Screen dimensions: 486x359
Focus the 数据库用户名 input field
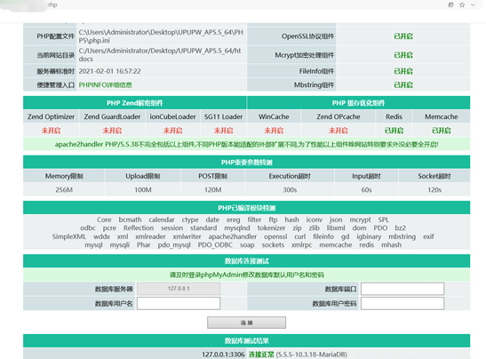(x=179, y=303)
